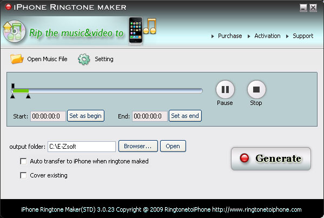This screenshot has width=324, height=218.
Task: Minimize the iPhone Ringtone Maker window
Action: click(303, 8)
